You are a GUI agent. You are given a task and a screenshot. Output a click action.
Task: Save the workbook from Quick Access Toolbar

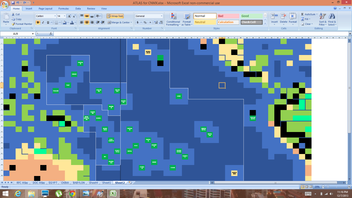pyautogui.click(x=13, y=3)
